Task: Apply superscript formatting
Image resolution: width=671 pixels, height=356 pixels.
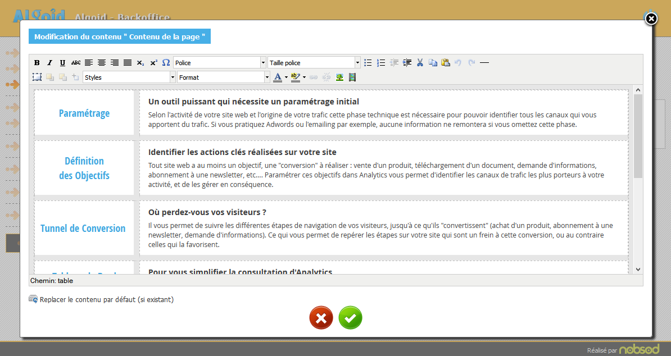Action: point(153,63)
